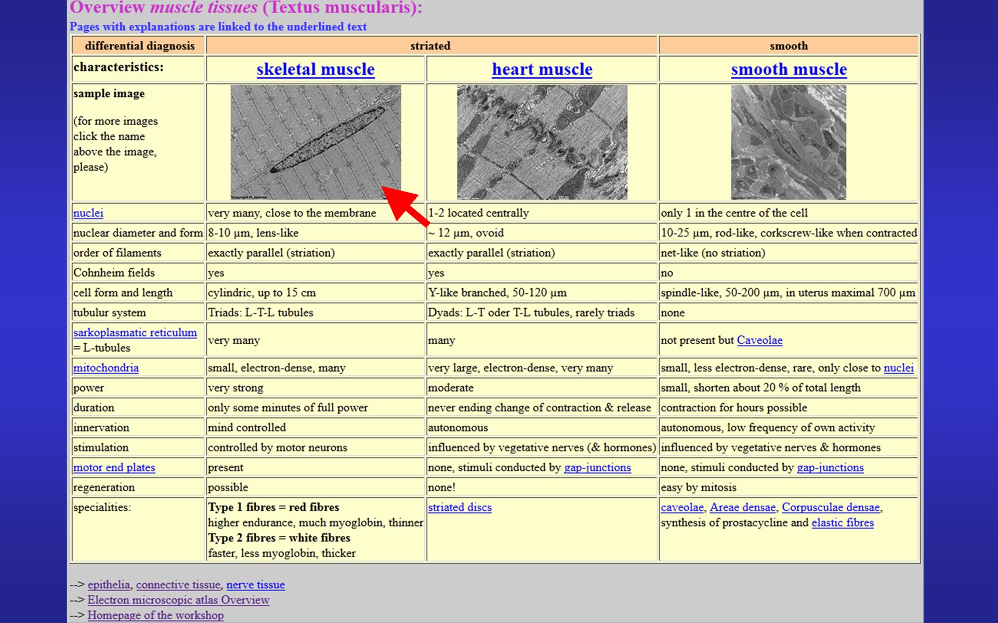Open gap-junctions link in smooth muscle column
The width and height of the screenshot is (998, 623).
(x=830, y=467)
